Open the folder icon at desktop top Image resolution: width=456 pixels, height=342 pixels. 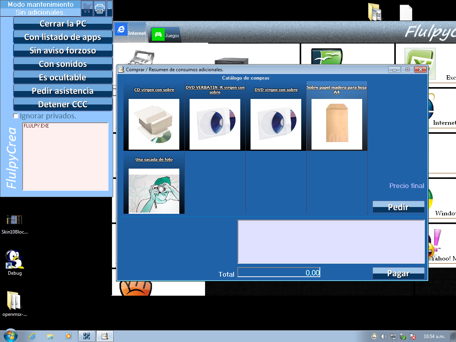point(375,12)
